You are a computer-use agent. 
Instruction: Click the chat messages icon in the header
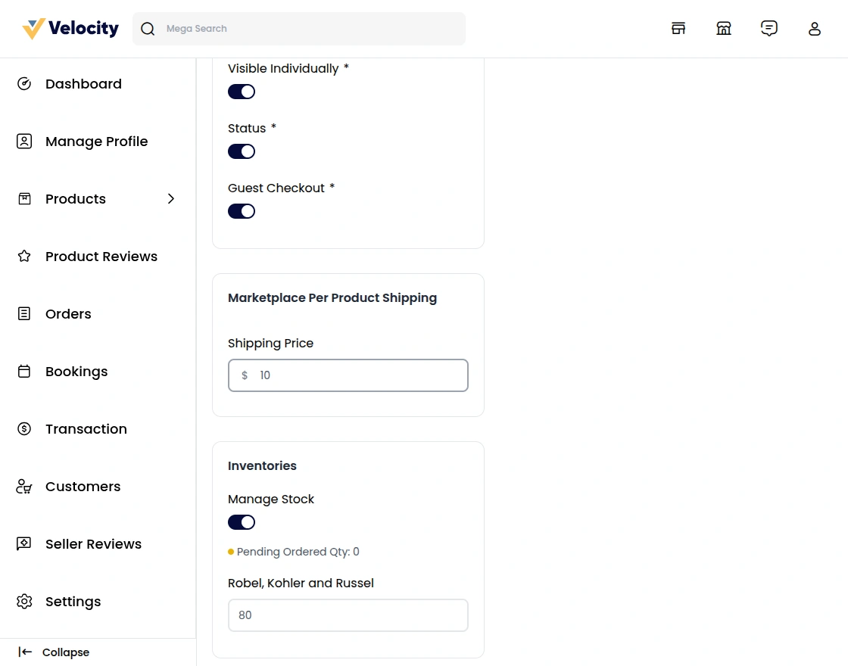coord(769,28)
